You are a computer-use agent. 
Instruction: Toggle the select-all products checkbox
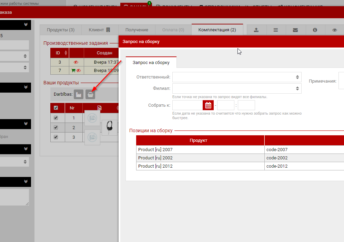[56, 108]
